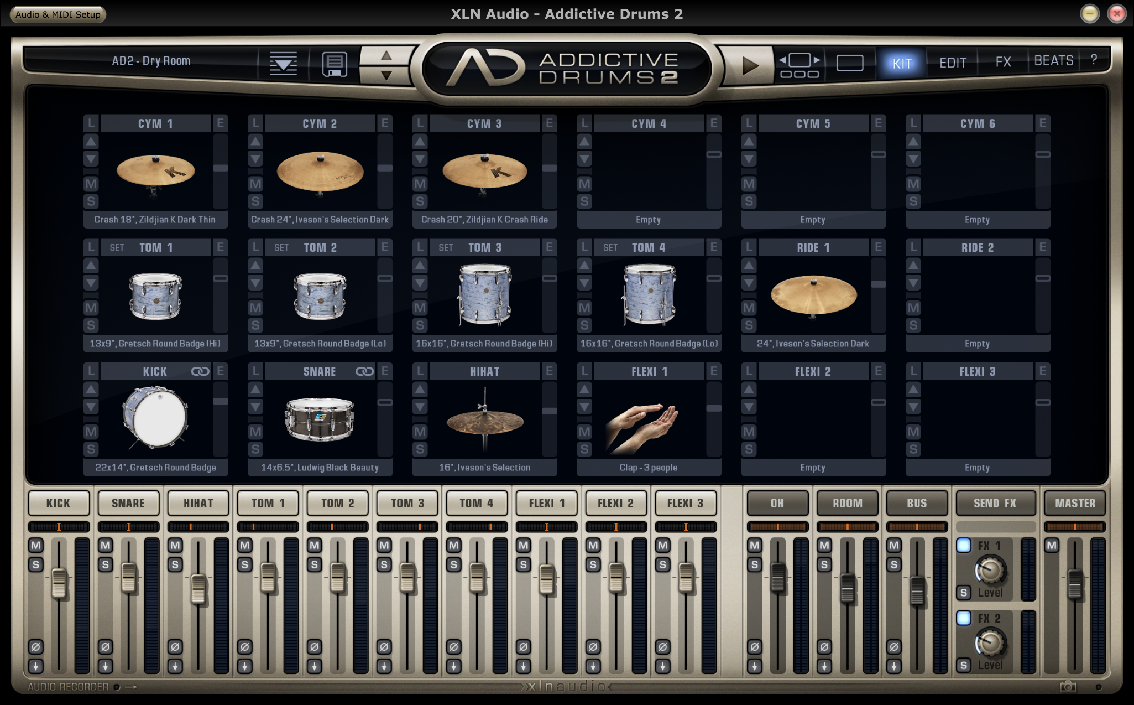Open the KICK mixer channel button
This screenshot has width=1134, height=705.
coord(58,503)
